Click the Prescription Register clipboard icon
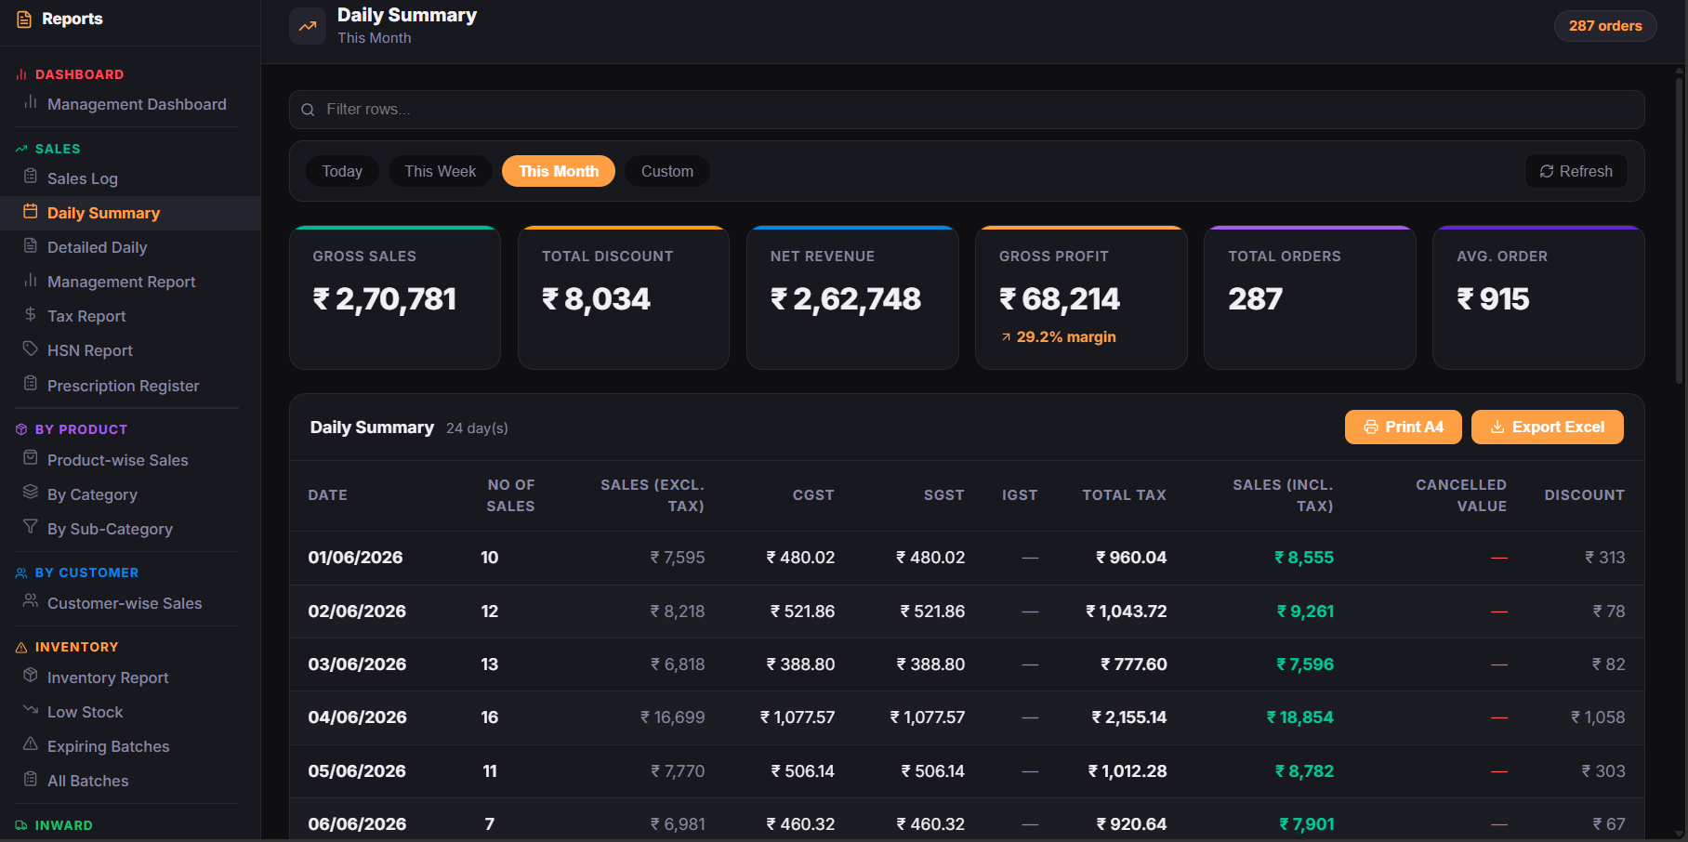The image size is (1688, 842). (x=31, y=383)
